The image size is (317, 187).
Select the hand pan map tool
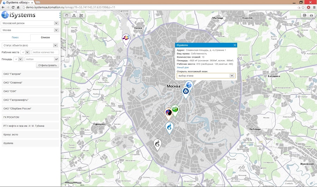pos(67,15)
